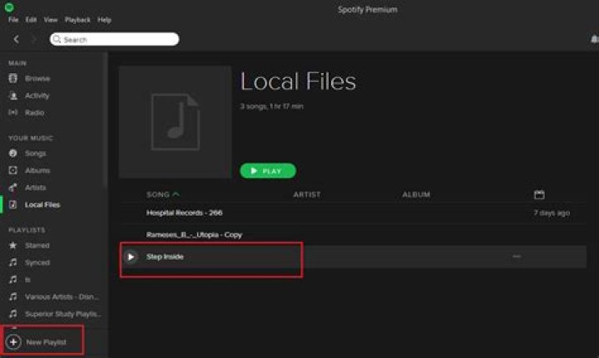Open Albums in Your Music
The height and width of the screenshot is (358, 599).
(37, 170)
